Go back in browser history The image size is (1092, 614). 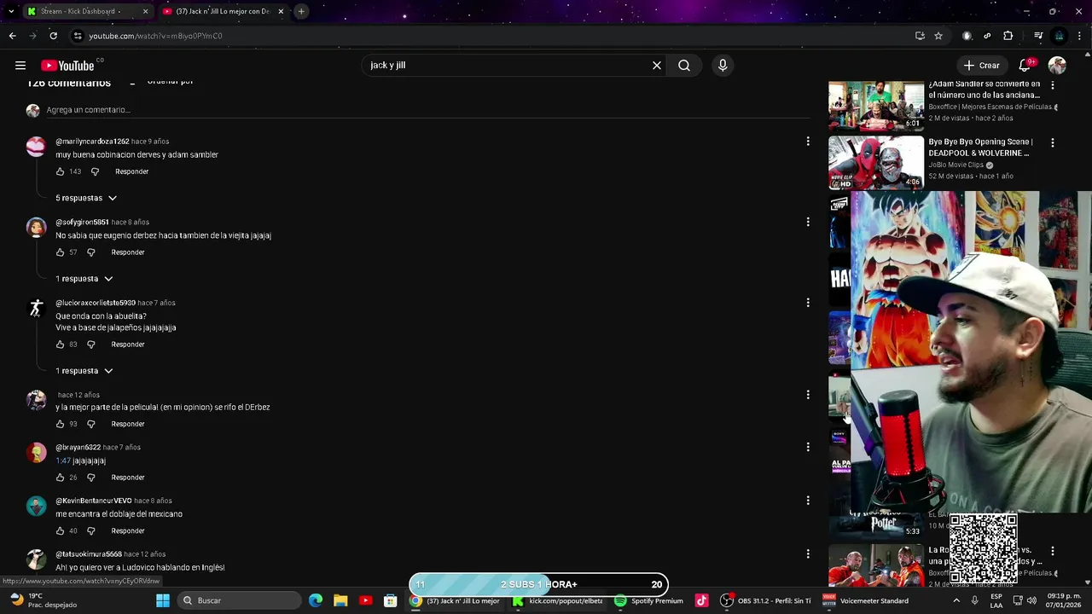12,36
